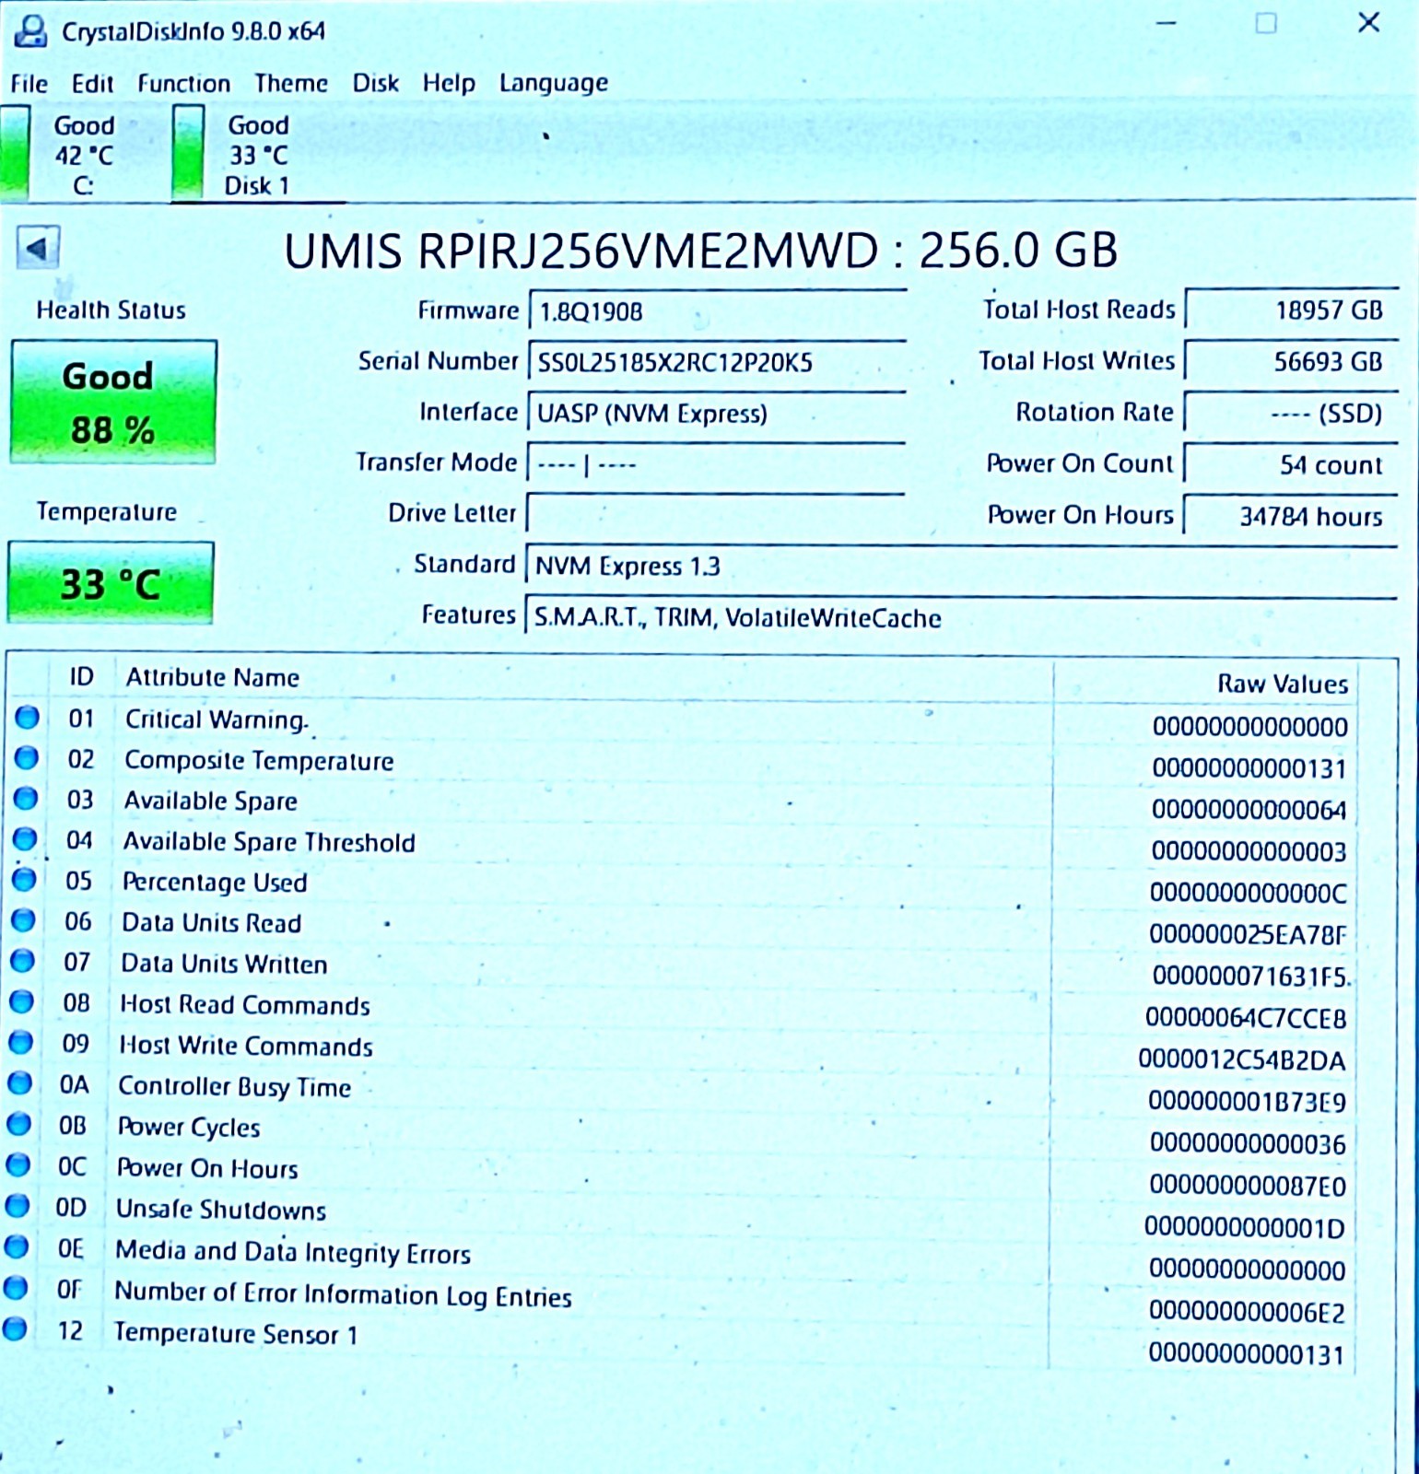This screenshot has width=1419, height=1474.
Task: Click status icon for Temperature Sensor 1 row
Action: pyautogui.click(x=14, y=1328)
